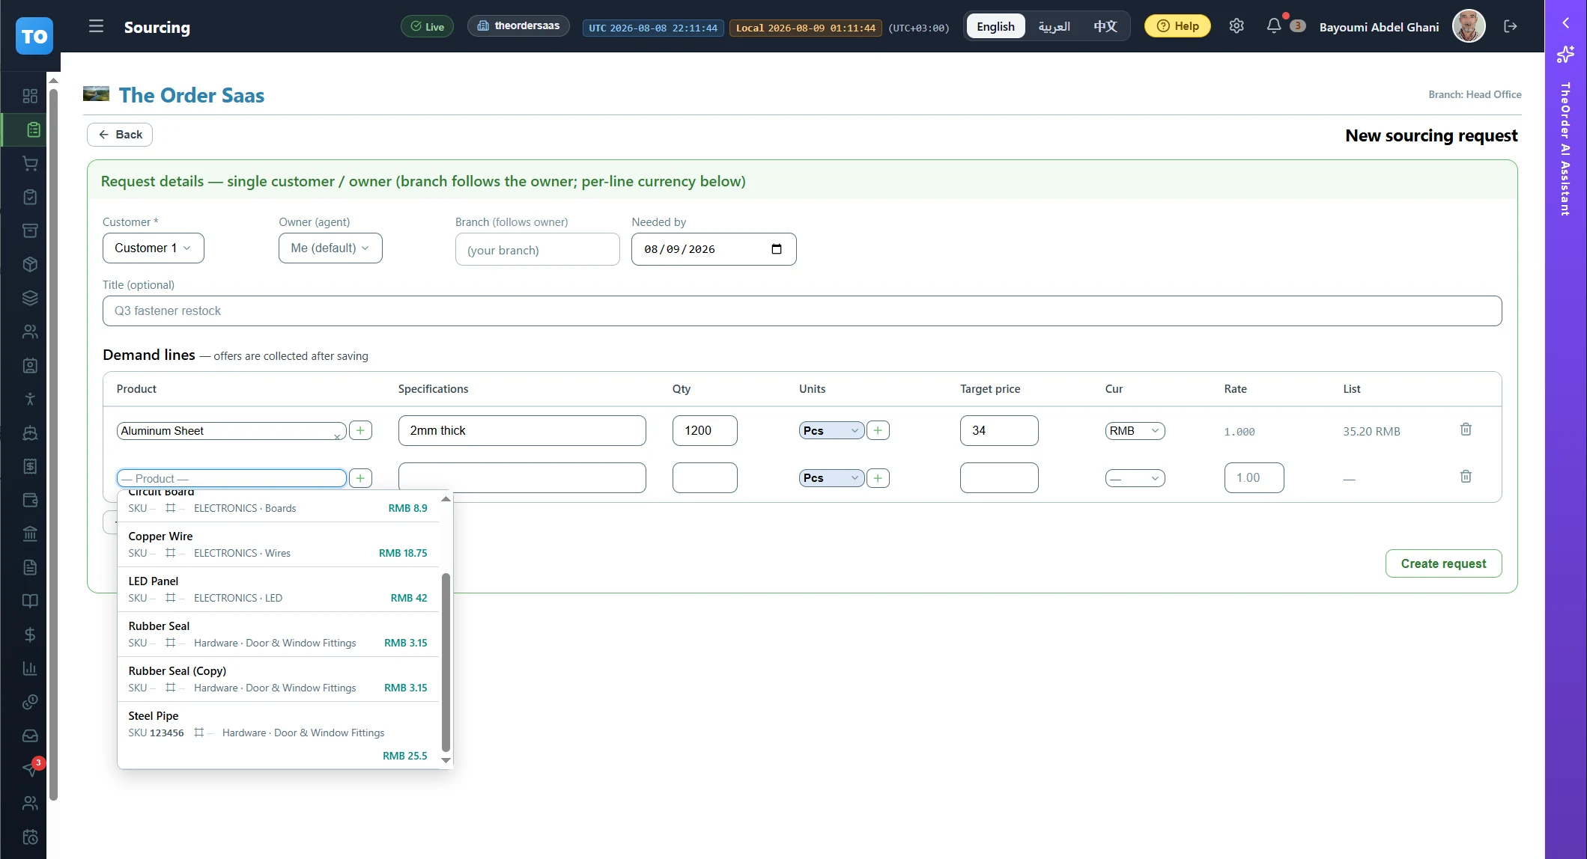Open the dashboard grid sidebar icon
The image size is (1587, 859).
pos(30,96)
